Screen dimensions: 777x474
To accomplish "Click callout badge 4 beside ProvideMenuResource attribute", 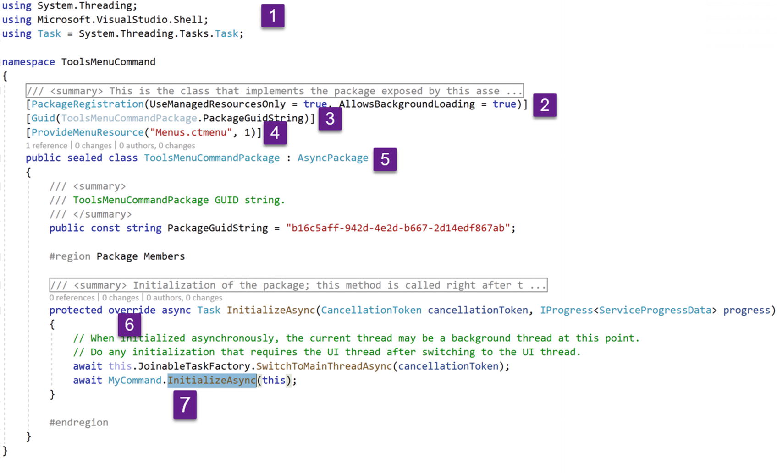I will 276,134.
